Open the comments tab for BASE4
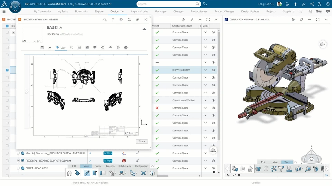332x186 pixels. pos(95,48)
